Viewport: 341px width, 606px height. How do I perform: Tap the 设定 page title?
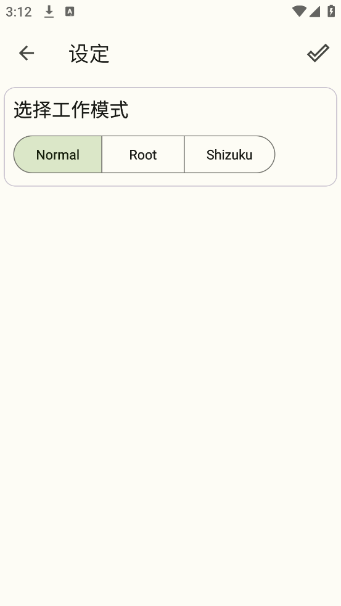point(89,54)
